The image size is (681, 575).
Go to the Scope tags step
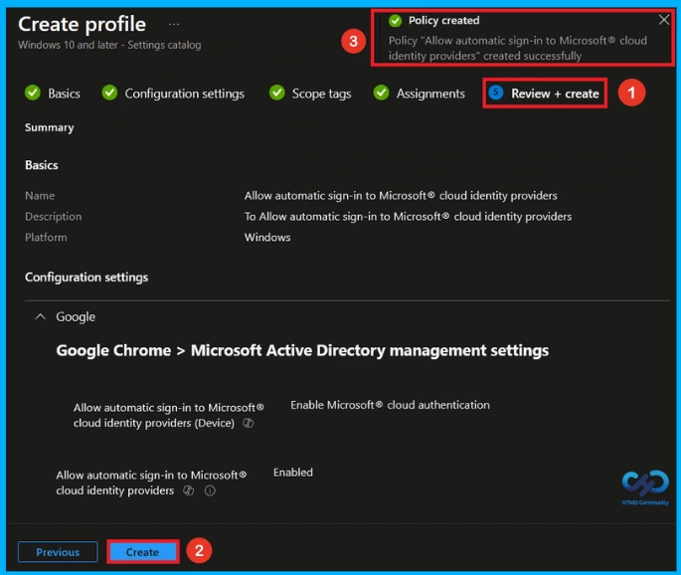[321, 94]
